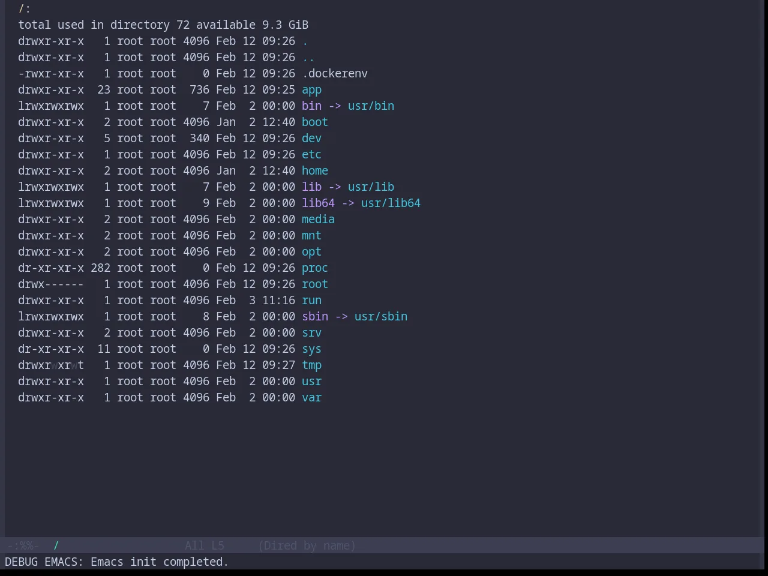Image resolution: width=768 pixels, height=576 pixels.
Task: Select the .dockerenv file
Action: pyautogui.click(x=335, y=74)
